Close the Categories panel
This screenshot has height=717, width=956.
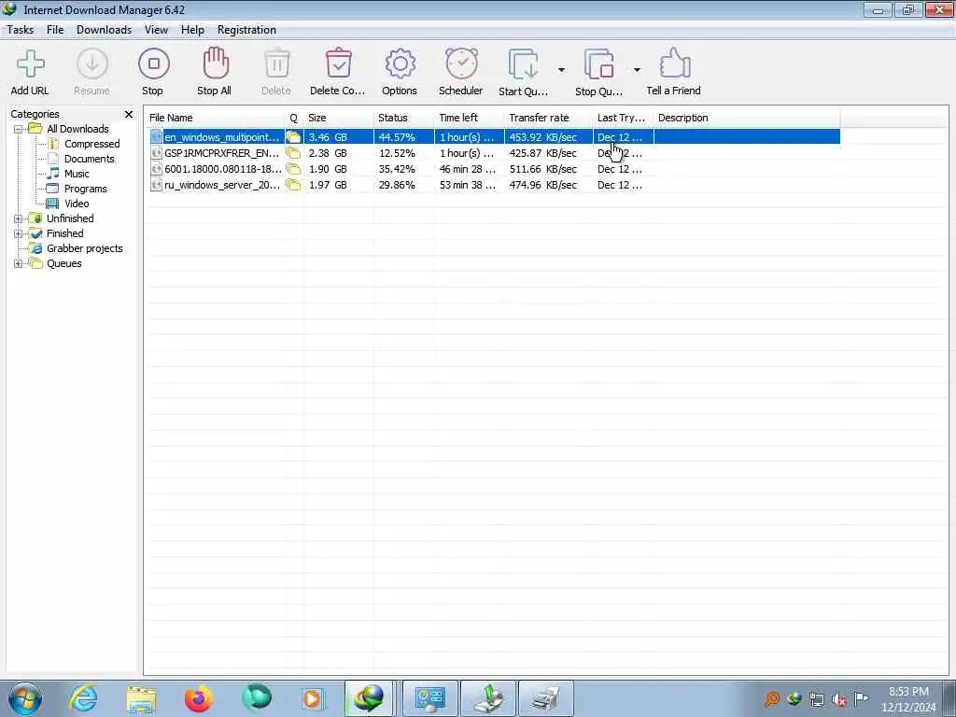129,115
